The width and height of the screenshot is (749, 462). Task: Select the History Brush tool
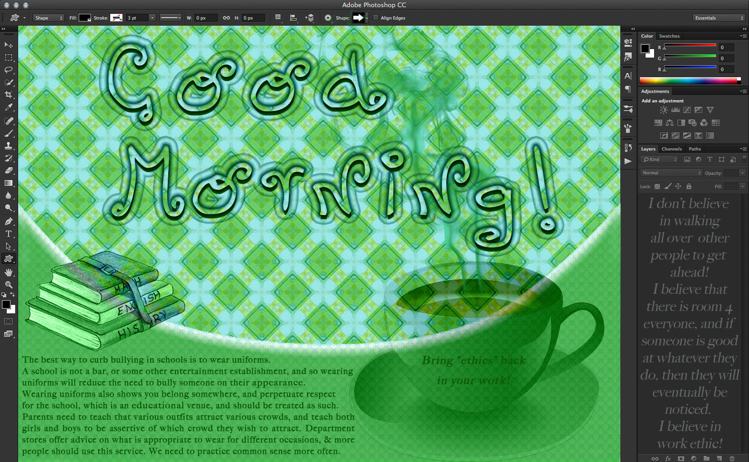(9, 158)
